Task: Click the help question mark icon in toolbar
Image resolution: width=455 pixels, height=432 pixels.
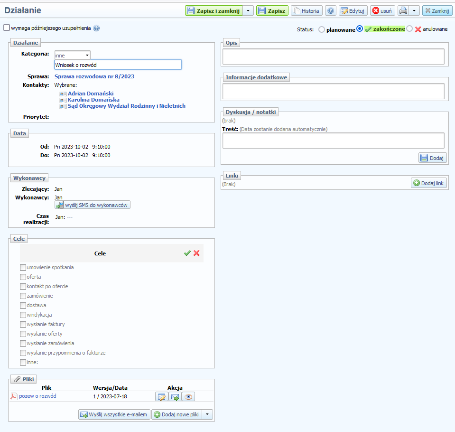Action: coord(331,10)
